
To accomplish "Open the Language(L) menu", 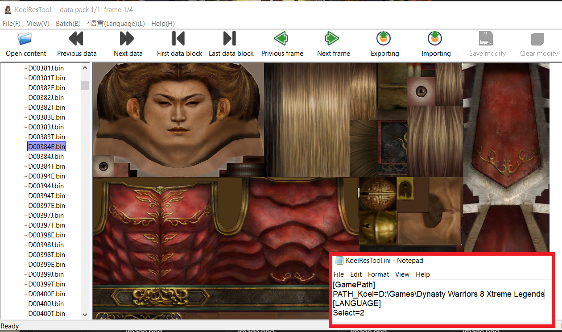I will [116, 23].
